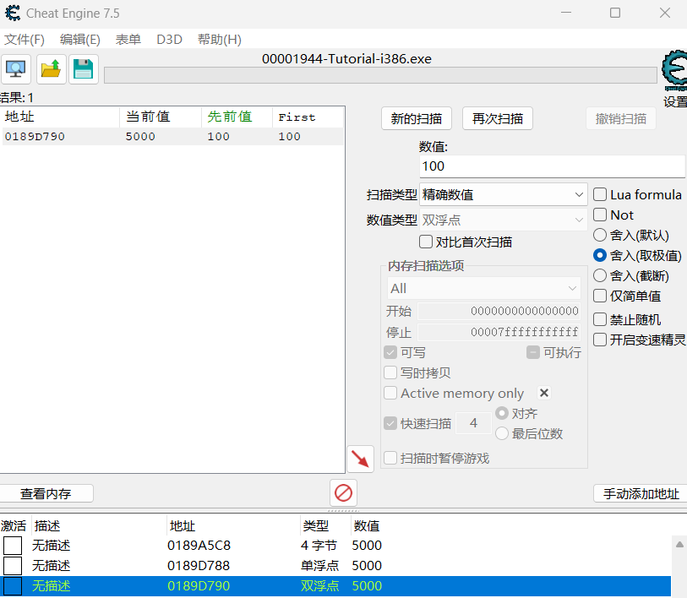This screenshot has height=598, width=687.
Task: Click the red circle clear list icon
Action: (343, 492)
